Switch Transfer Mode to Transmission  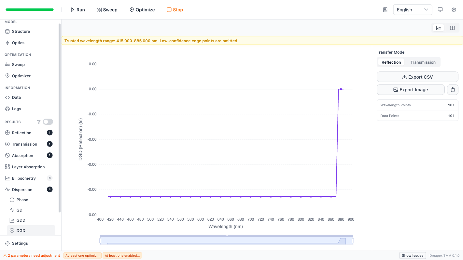(423, 62)
